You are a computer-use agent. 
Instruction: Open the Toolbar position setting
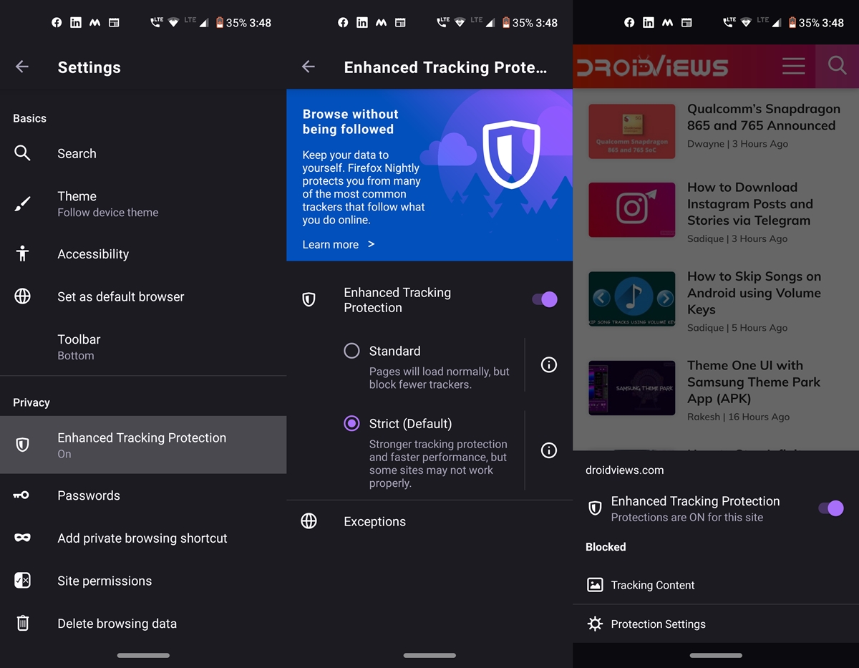[143, 347]
